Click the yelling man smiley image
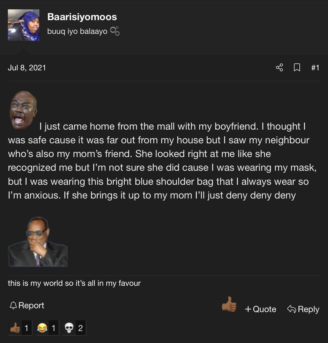This screenshot has width=328, height=343. pos(23,110)
